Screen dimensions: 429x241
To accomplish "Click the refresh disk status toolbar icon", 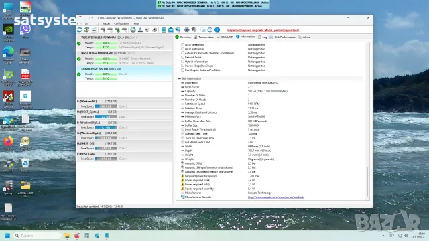I will (80, 29).
